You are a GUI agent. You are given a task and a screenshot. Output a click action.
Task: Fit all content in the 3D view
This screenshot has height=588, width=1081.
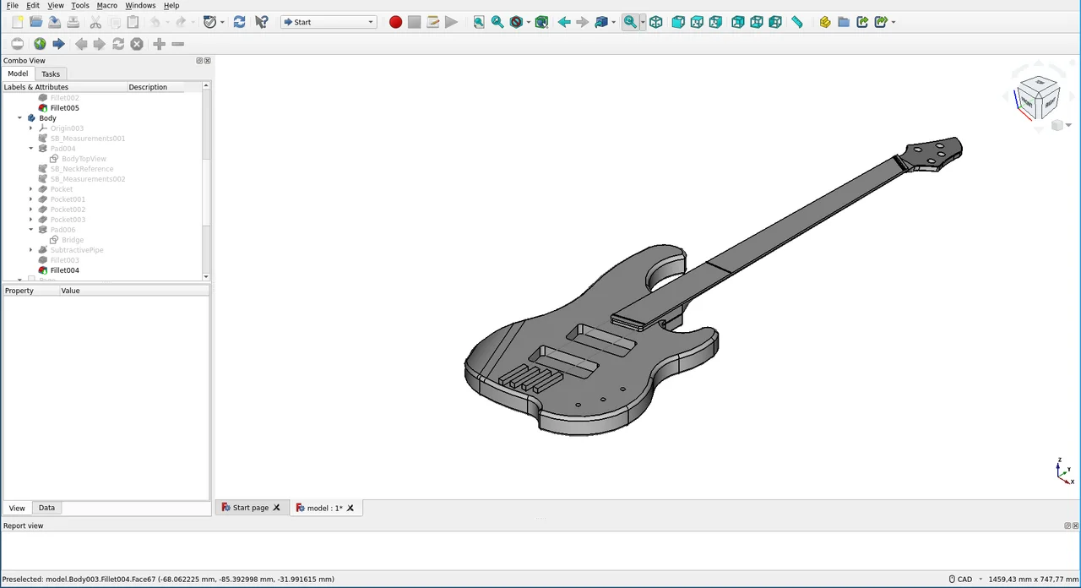click(478, 22)
